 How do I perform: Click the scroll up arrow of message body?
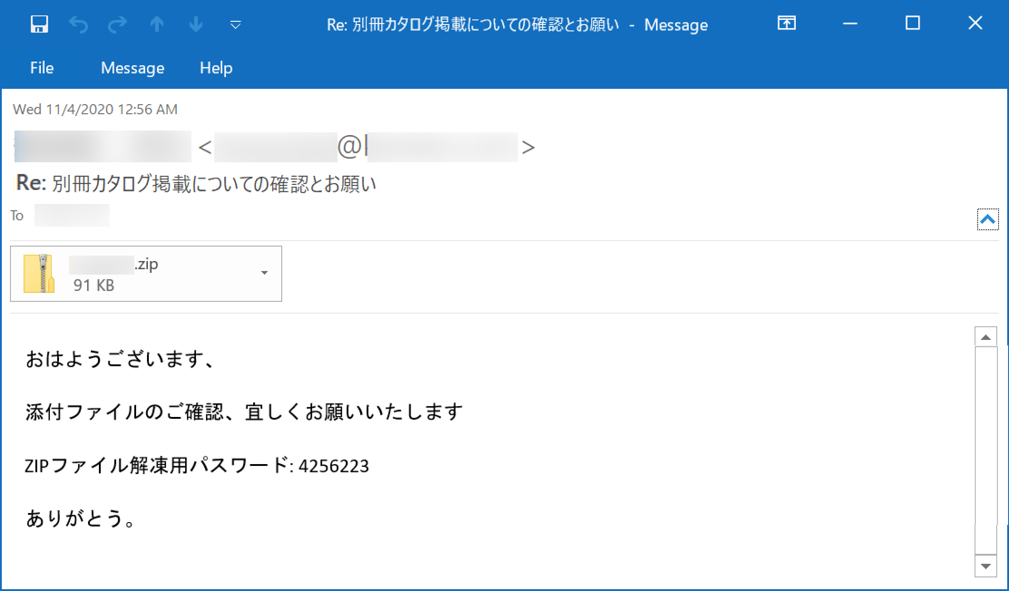(x=985, y=337)
